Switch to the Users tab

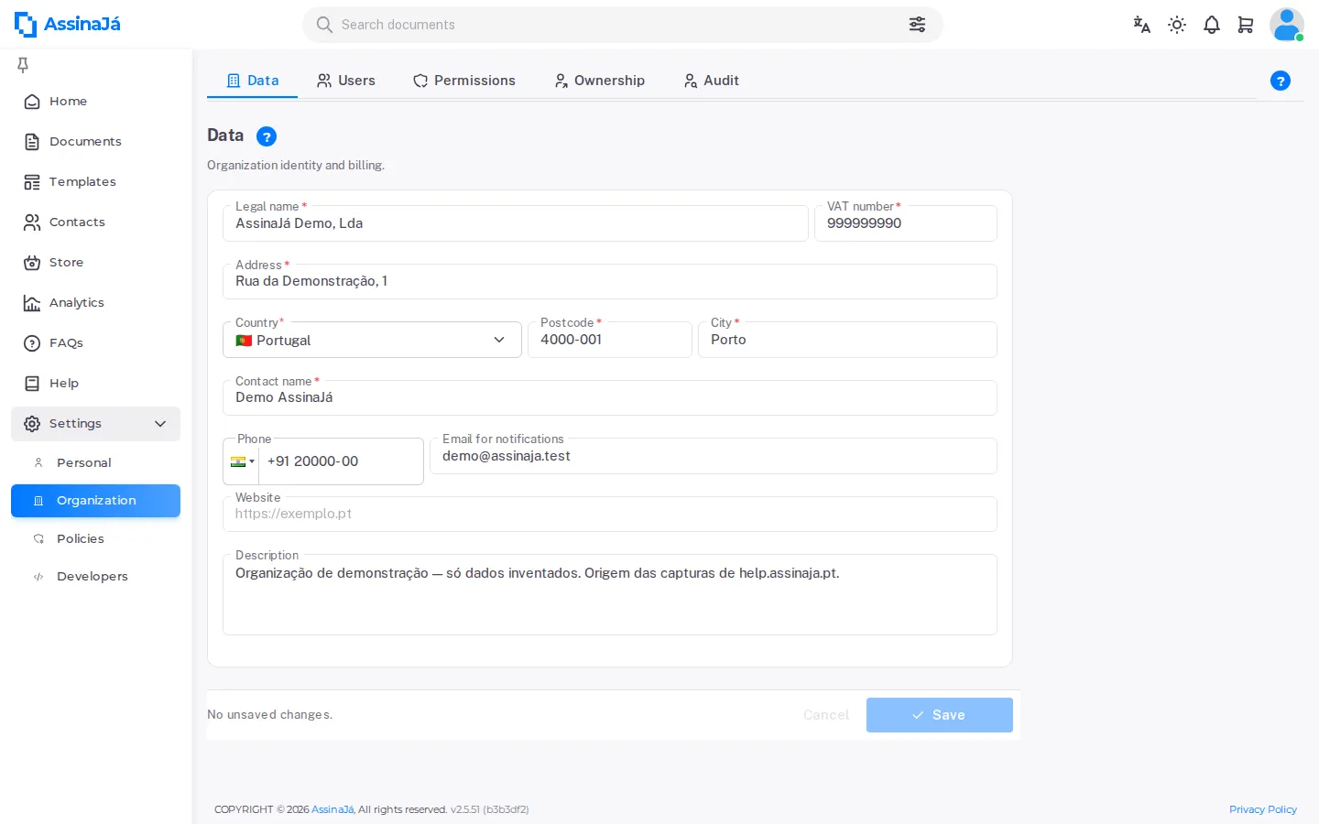pyautogui.click(x=345, y=81)
